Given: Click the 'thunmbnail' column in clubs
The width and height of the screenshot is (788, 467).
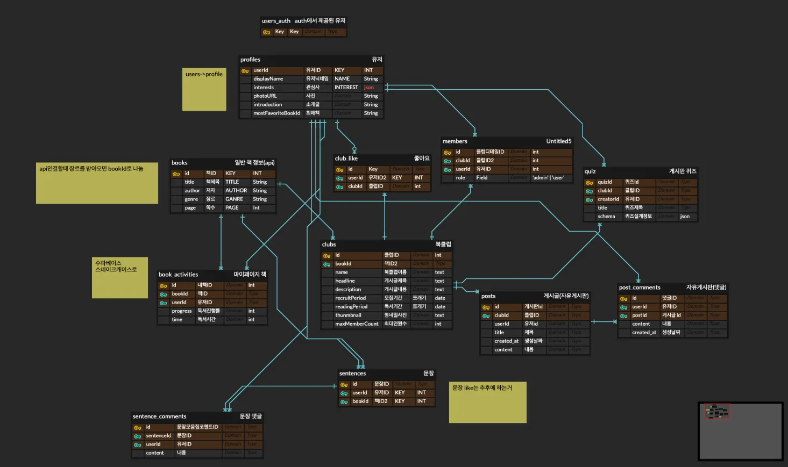Looking at the screenshot, I should coord(349,315).
